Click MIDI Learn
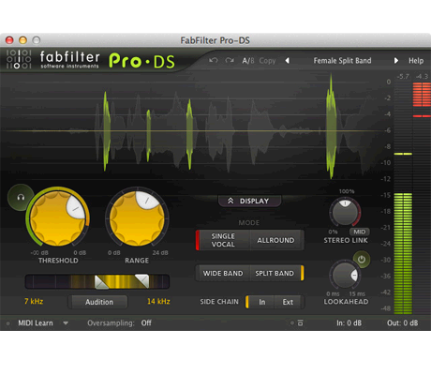This screenshot has width=431, height=390. 36,322
